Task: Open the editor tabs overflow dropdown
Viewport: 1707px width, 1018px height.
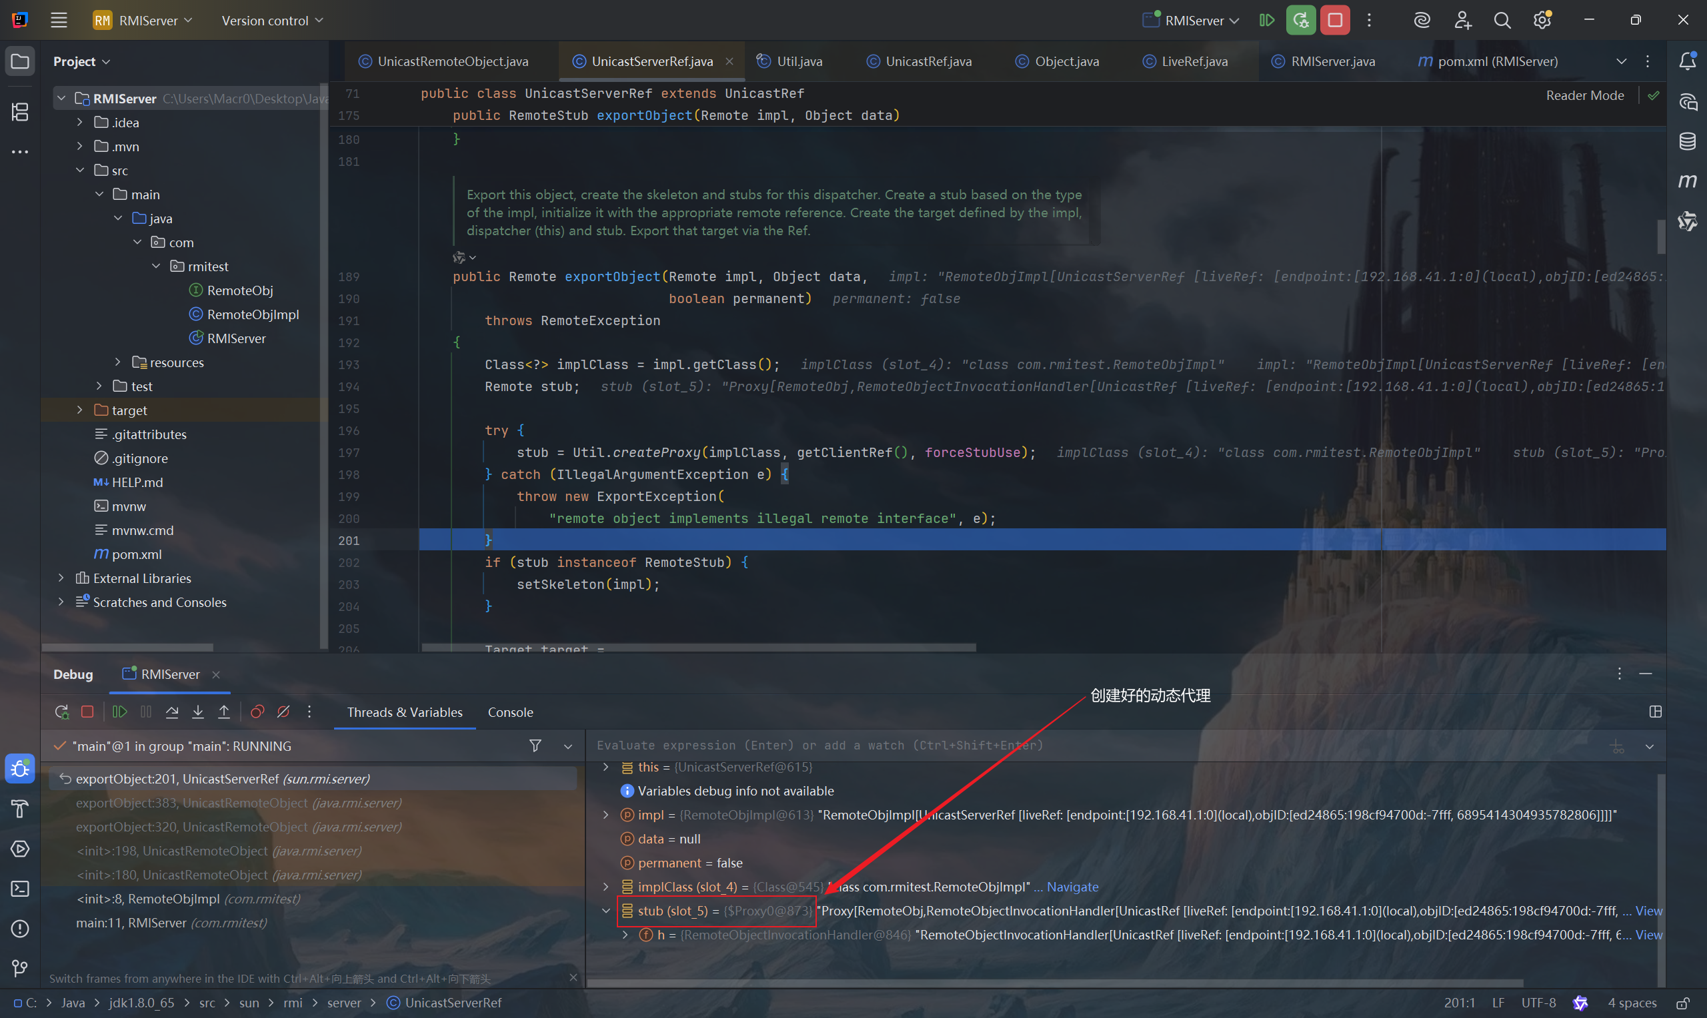Action: 1621,61
